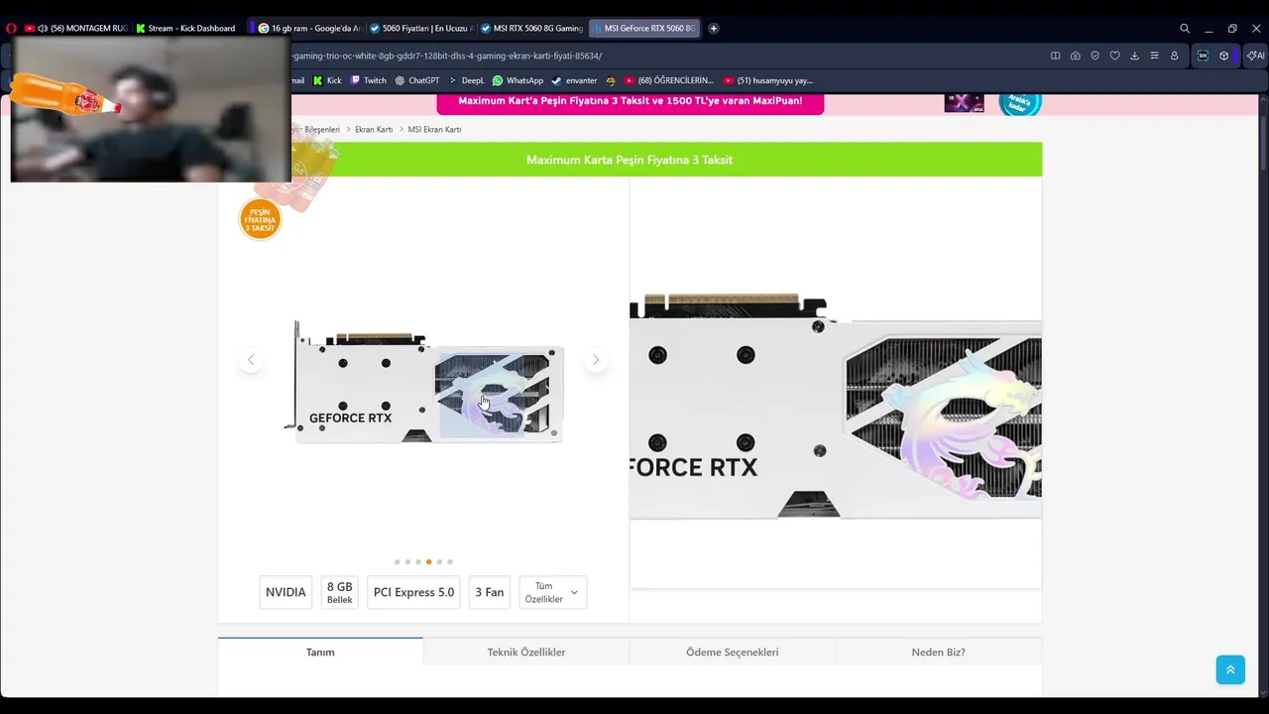Image resolution: width=1269 pixels, height=714 pixels.
Task: Add page to bookmarks heart icon
Action: 1114,56
